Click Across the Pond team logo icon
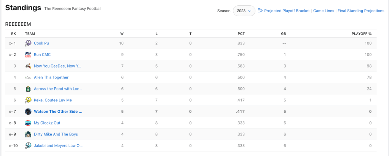This screenshot has height=156, width=389. tap(28, 89)
